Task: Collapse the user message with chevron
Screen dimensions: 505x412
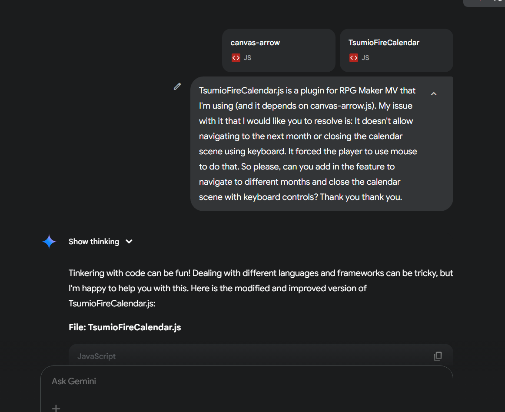Action: pyautogui.click(x=433, y=94)
